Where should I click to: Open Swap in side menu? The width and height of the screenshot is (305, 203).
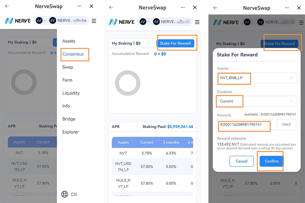tap(68, 67)
